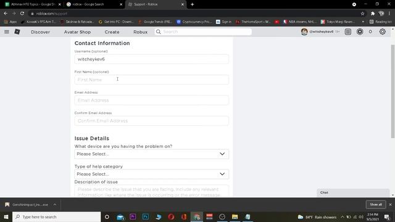Open File Explorer from the taskbar
This screenshot has width=395, height=222.
click(x=235, y=216)
